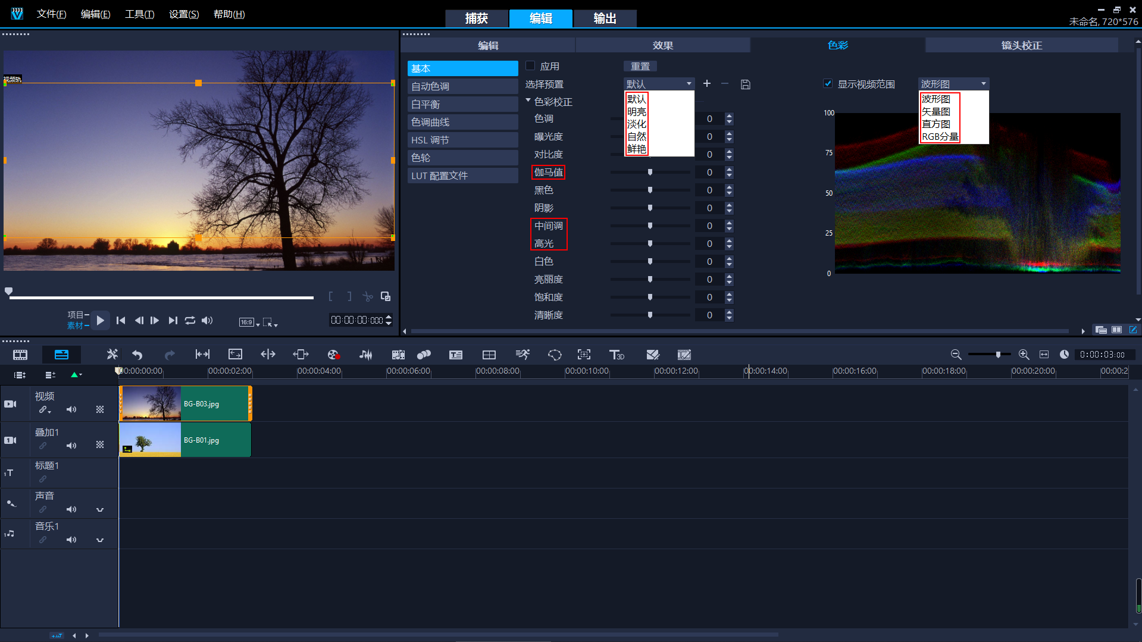Click the redo arrow icon
This screenshot has width=1142, height=642.
coord(170,355)
